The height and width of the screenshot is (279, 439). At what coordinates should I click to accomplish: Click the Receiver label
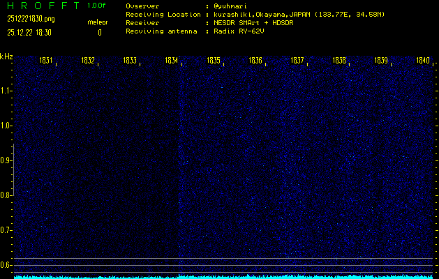coord(142,23)
